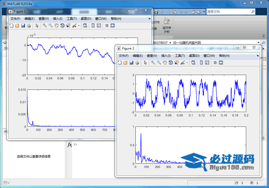The width and height of the screenshot is (269, 188).
Task: Select the Pan hand tool in Figure 2
Action: pos(165,63)
